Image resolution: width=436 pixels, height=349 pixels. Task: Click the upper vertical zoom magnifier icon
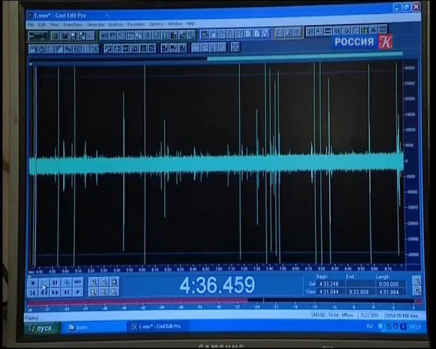(417, 281)
